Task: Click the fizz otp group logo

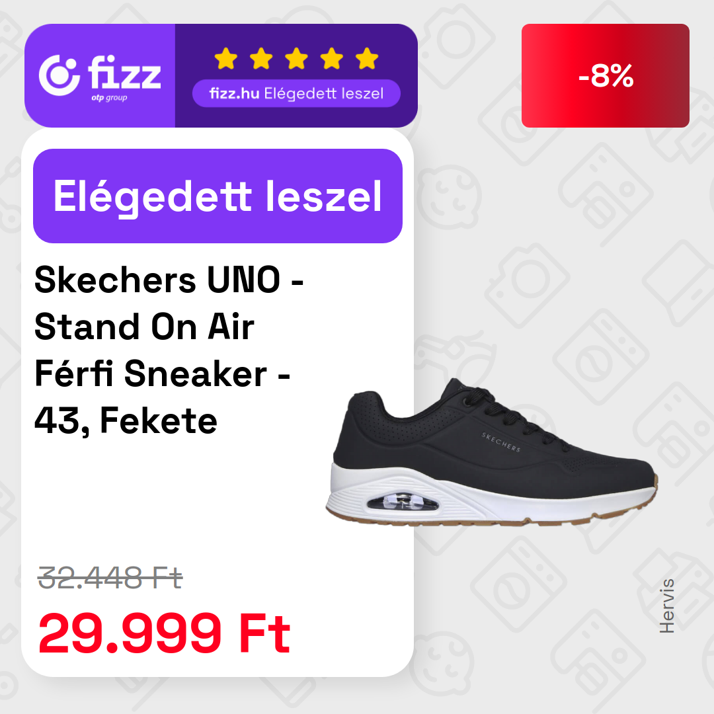Action: [x=100, y=76]
